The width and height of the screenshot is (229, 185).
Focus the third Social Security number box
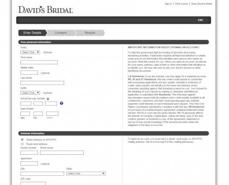(x=51, y=104)
